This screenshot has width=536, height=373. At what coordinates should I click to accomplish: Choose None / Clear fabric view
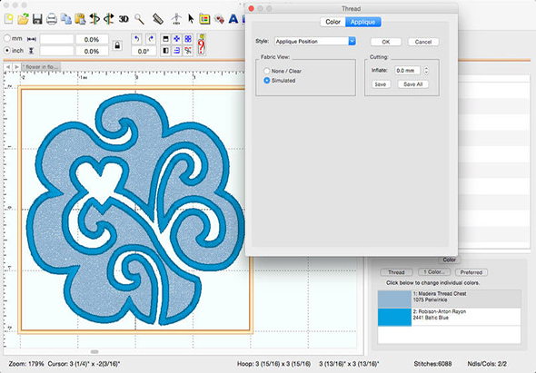coord(266,71)
